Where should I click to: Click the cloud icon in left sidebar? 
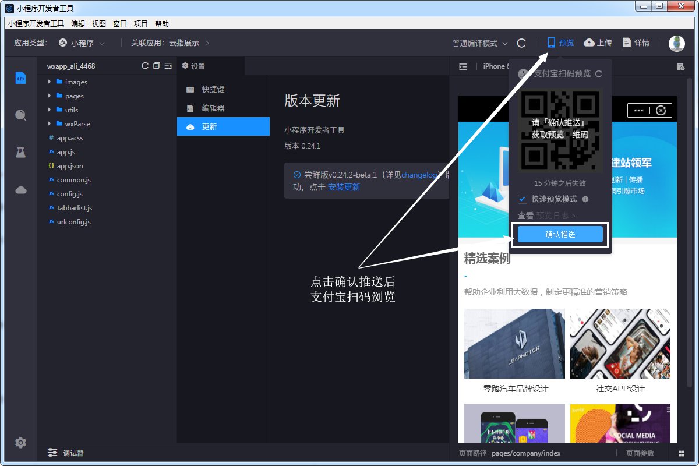coord(20,190)
